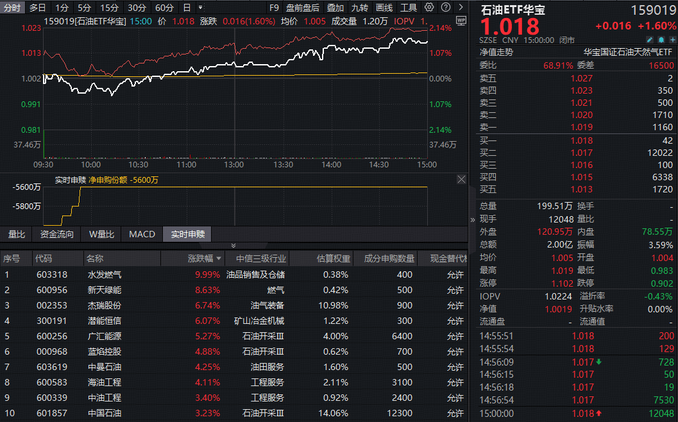Toggle the 九转 indicator
This screenshot has height=422, width=678.
pyautogui.click(x=360, y=8)
